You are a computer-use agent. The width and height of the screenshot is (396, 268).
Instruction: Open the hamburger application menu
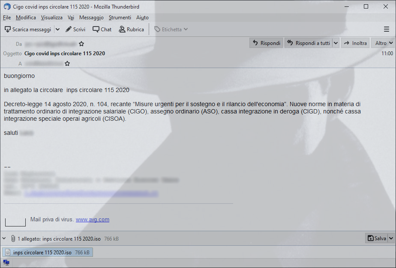pos(387,29)
